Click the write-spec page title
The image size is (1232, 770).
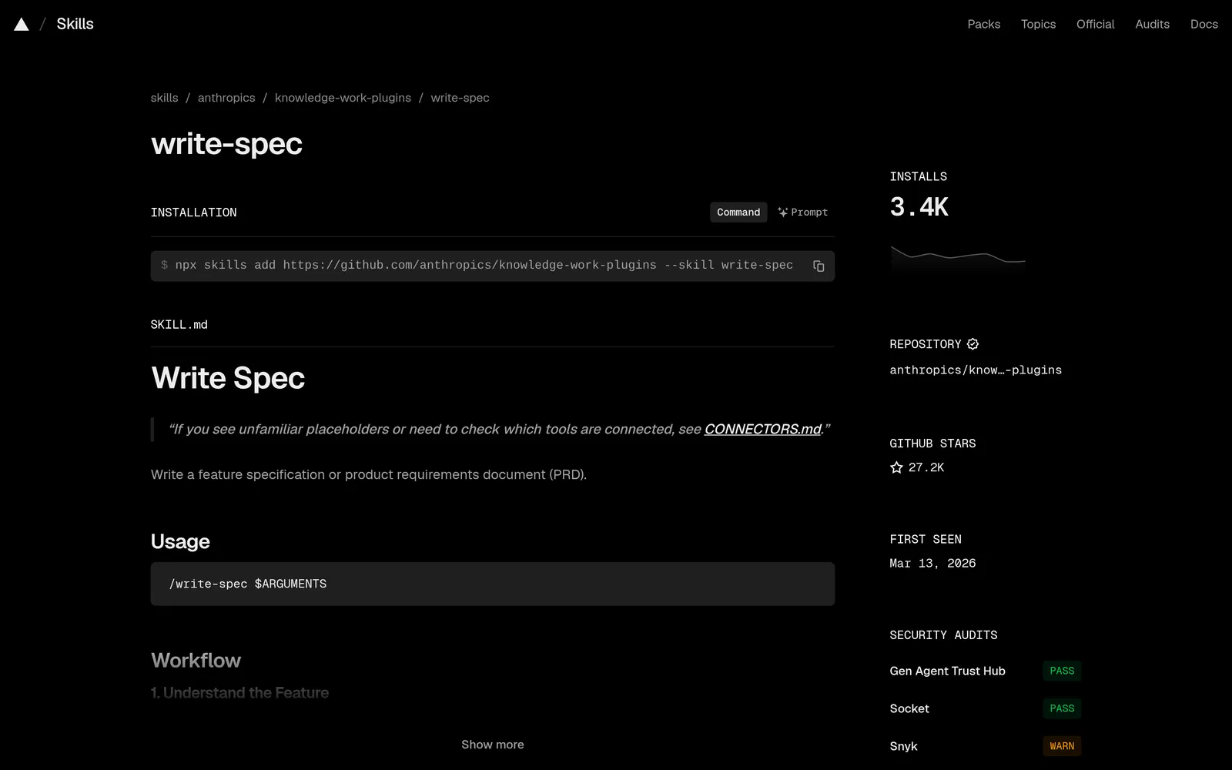pos(226,144)
